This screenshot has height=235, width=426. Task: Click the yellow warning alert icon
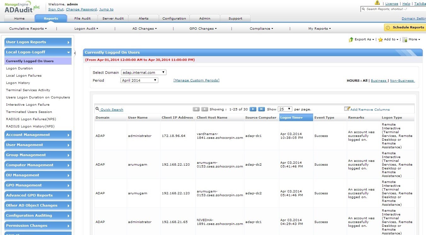point(377,3)
